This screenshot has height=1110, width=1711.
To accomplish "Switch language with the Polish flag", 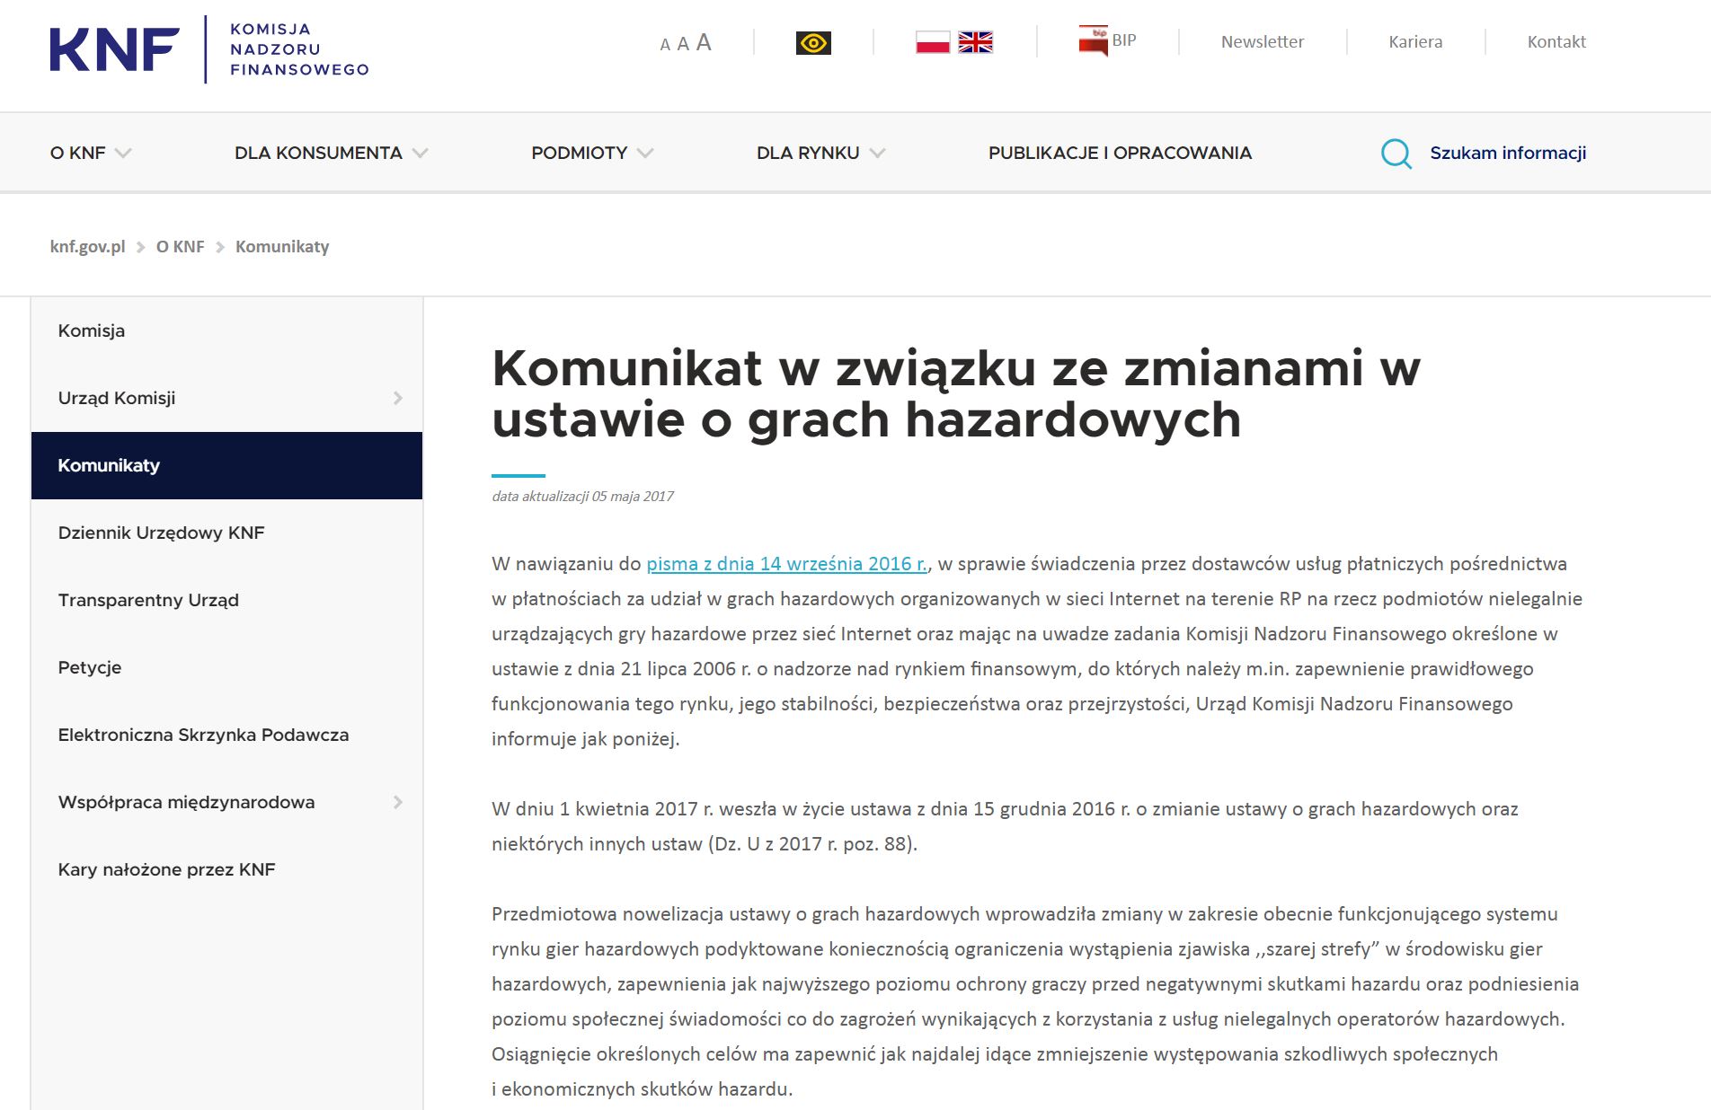I will [933, 42].
